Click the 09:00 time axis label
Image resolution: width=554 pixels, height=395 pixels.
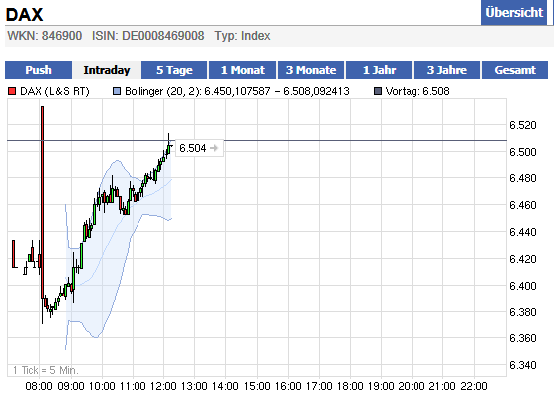pos(71,386)
